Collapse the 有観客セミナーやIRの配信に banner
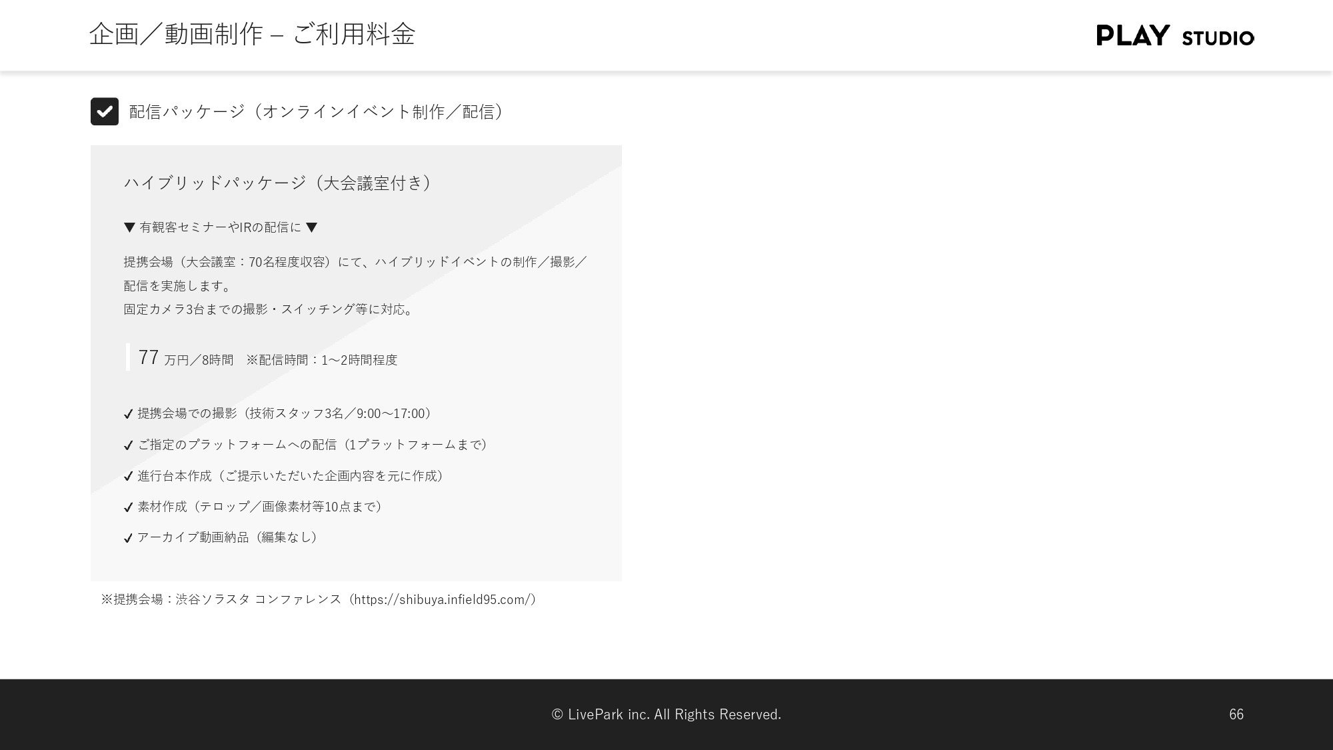This screenshot has width=1333, height=750. 220,227
